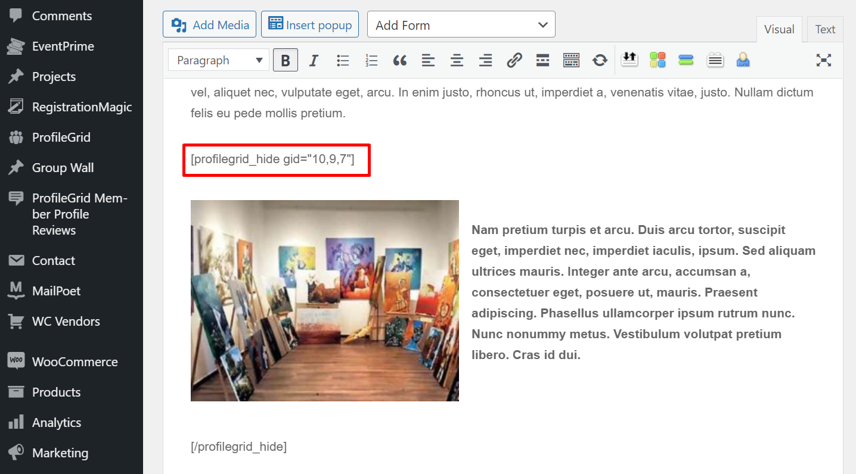Viewport: 856px width, 474px height.
Task: Click the opening profilegrid_hide shortcode text
Action: [272, 159]
